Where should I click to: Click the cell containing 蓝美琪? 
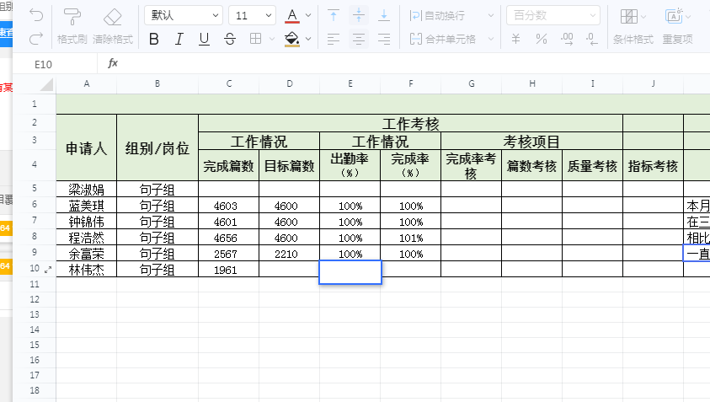tap(87, 206)
